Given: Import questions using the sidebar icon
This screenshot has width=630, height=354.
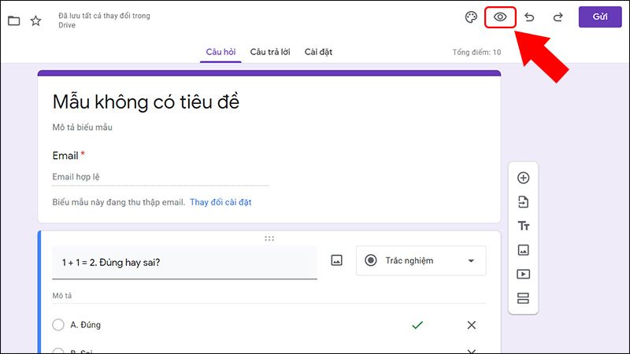Looking at the screenshot, I should pyautogui.click(x=523, y=202).
